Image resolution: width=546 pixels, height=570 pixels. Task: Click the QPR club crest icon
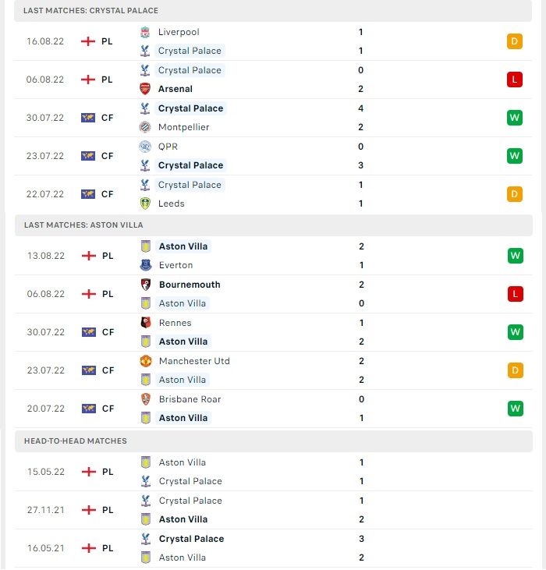(x=145, y=147)
